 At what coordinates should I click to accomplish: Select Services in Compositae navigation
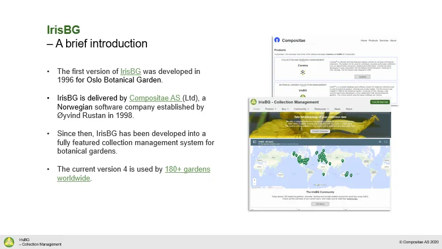coord(384,41)
